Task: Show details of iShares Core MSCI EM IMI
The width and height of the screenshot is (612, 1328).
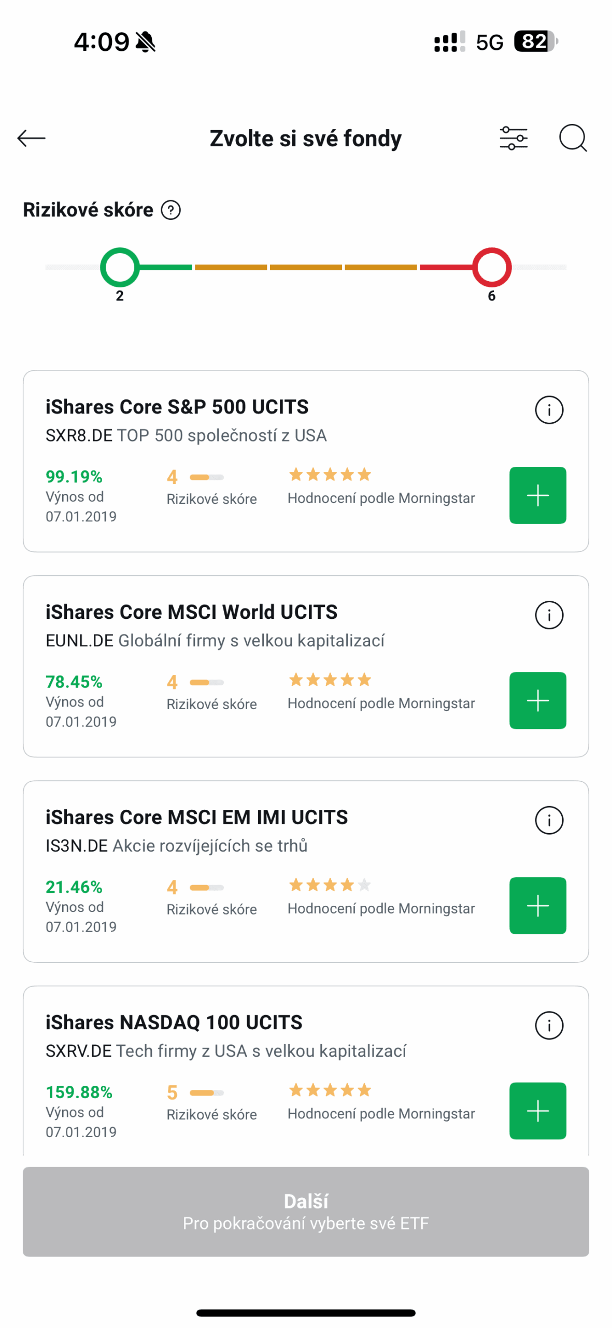Action: 549,820
